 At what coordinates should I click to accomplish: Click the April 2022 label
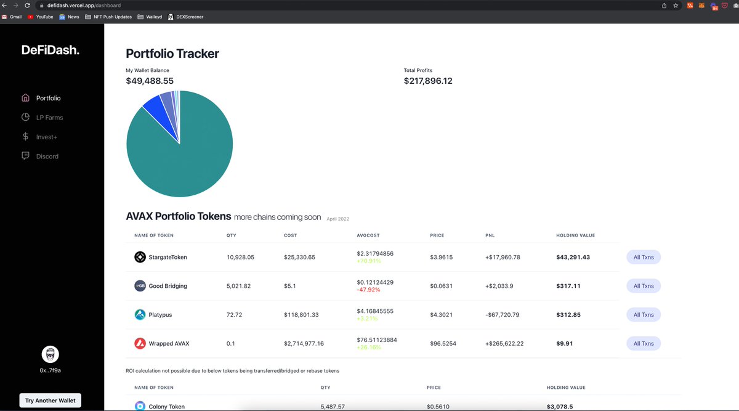[338, 219]
